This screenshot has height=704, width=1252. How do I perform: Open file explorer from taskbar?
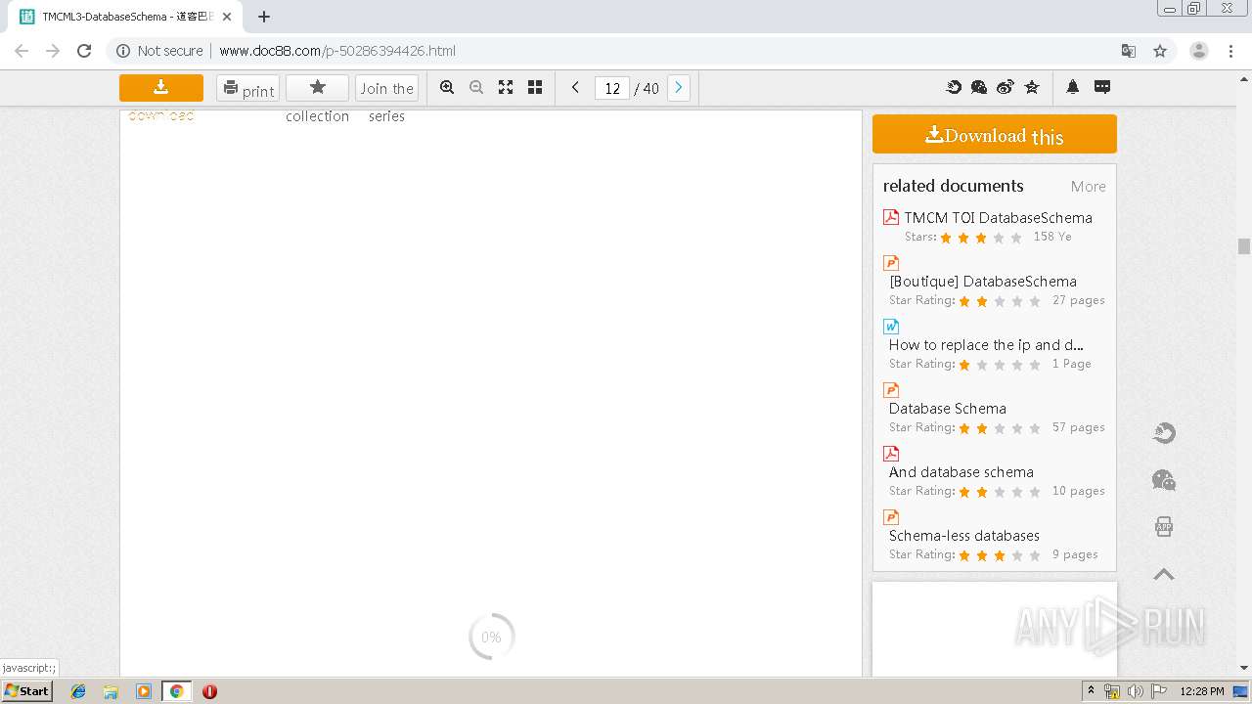[x=111, y=691]
